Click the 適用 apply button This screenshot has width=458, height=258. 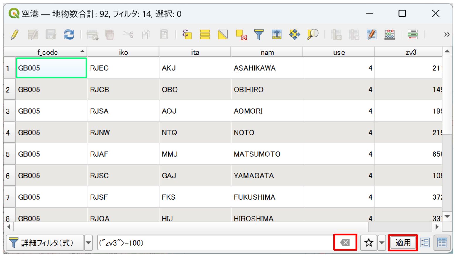403,242
